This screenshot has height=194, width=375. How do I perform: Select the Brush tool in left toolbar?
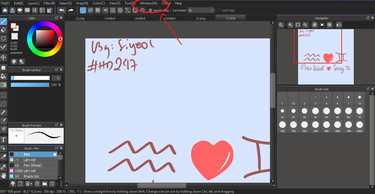(3, 22)
